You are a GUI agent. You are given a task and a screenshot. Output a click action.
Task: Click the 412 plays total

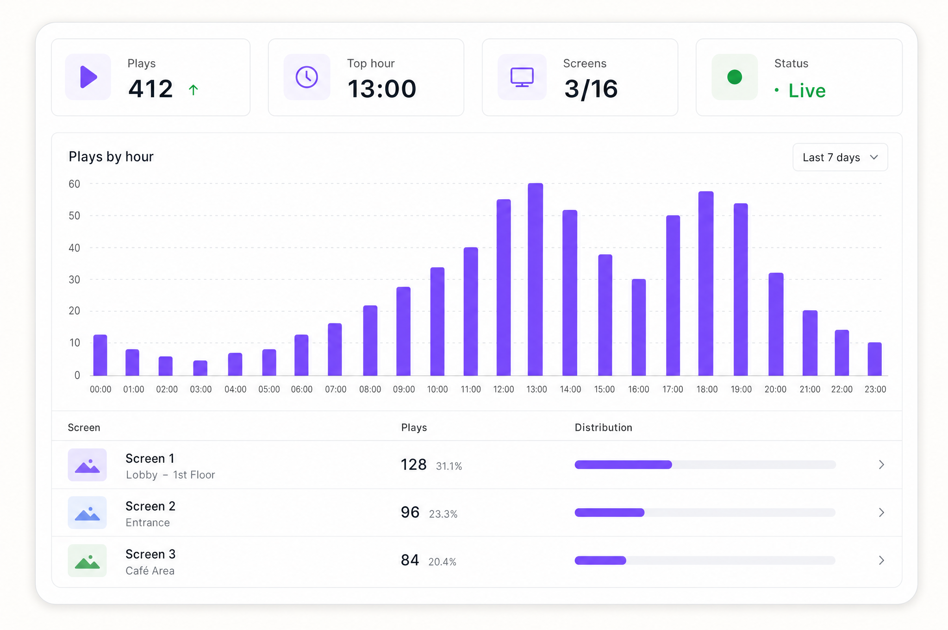click(x=151, y=89)
